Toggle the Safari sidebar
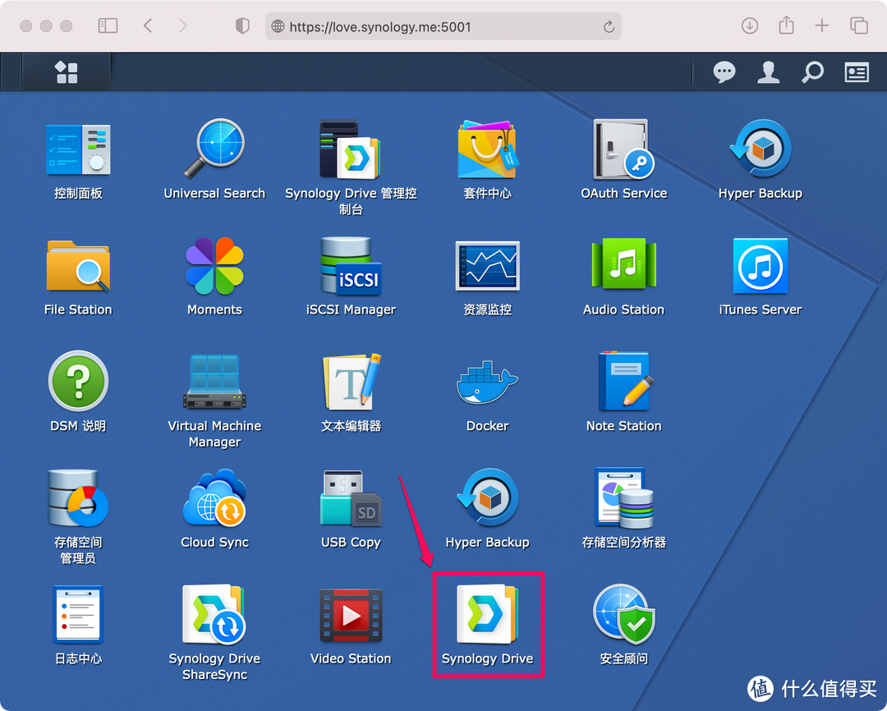887x711 pixels. (x=108, y=26)
